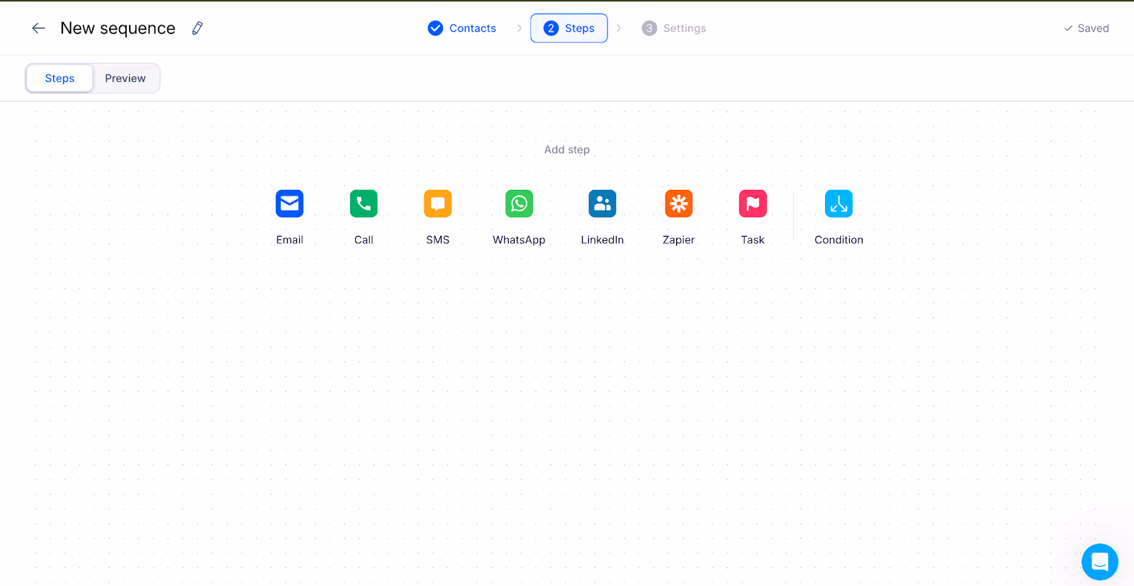
Task: Select the Steps view tab
Action: [x=60, y=79]
